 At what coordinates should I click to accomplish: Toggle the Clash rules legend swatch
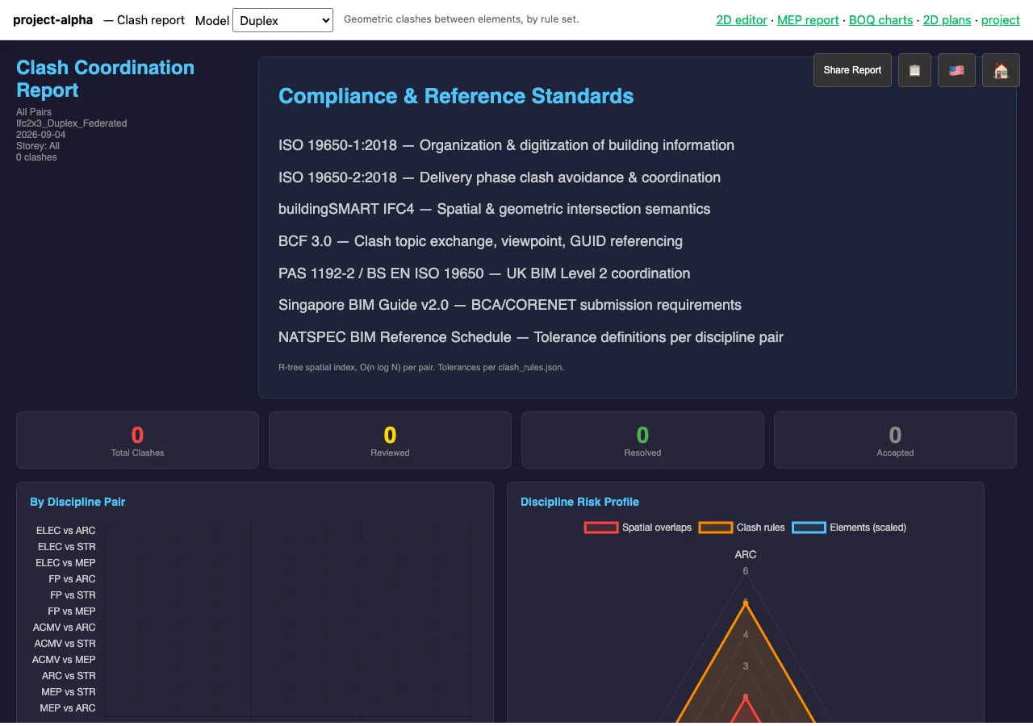point(715,528)
